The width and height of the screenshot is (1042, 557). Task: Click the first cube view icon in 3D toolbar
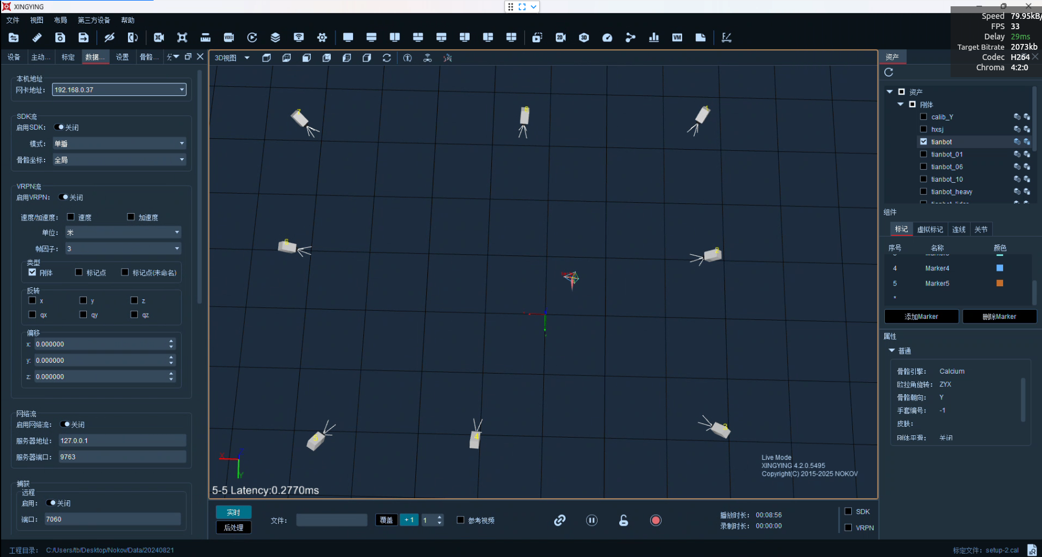click(266, 58)
